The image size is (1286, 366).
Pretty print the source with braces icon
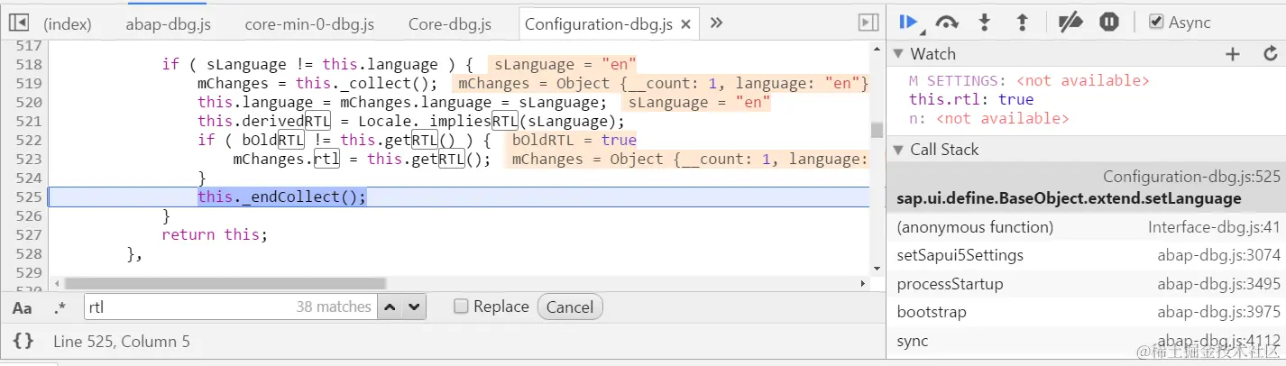click(23, 341)
